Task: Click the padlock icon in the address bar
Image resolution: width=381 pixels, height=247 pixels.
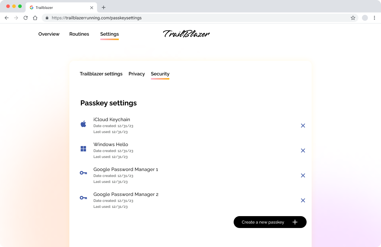Action: point(47,18)
